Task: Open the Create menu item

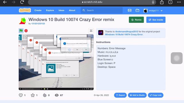Action: (x=38, y=10)
